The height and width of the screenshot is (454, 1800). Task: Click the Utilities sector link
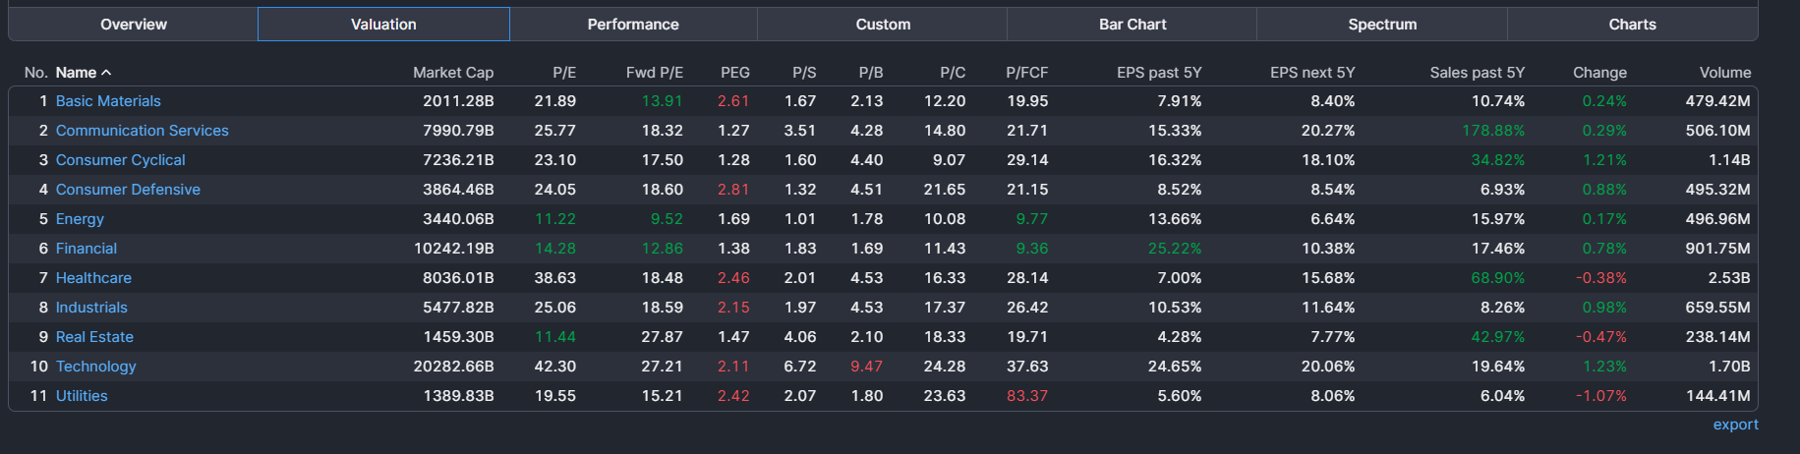(x=82, y=396)
